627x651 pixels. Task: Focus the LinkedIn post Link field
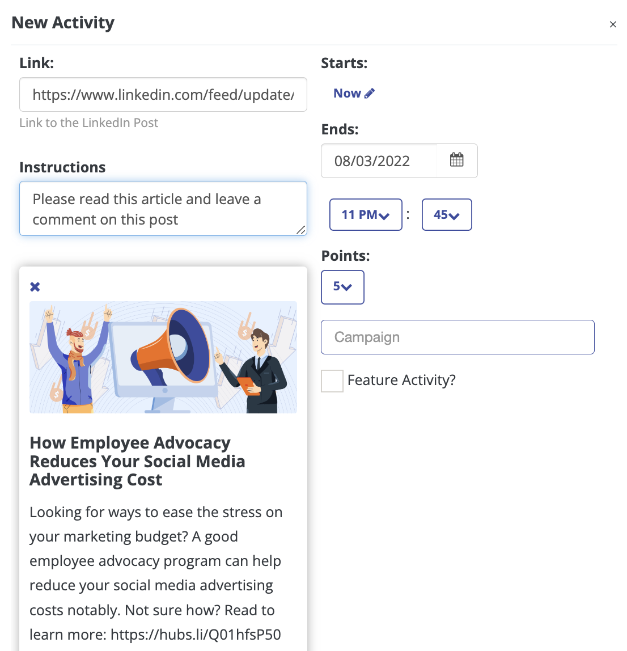[x=163, y=94]
